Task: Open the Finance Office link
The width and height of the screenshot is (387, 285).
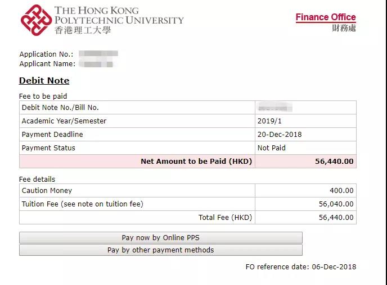Action: [x=326, y=17]
